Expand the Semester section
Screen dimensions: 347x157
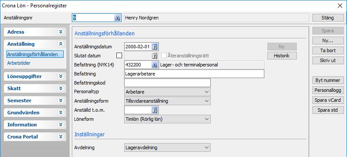click(x=61, y=100)
